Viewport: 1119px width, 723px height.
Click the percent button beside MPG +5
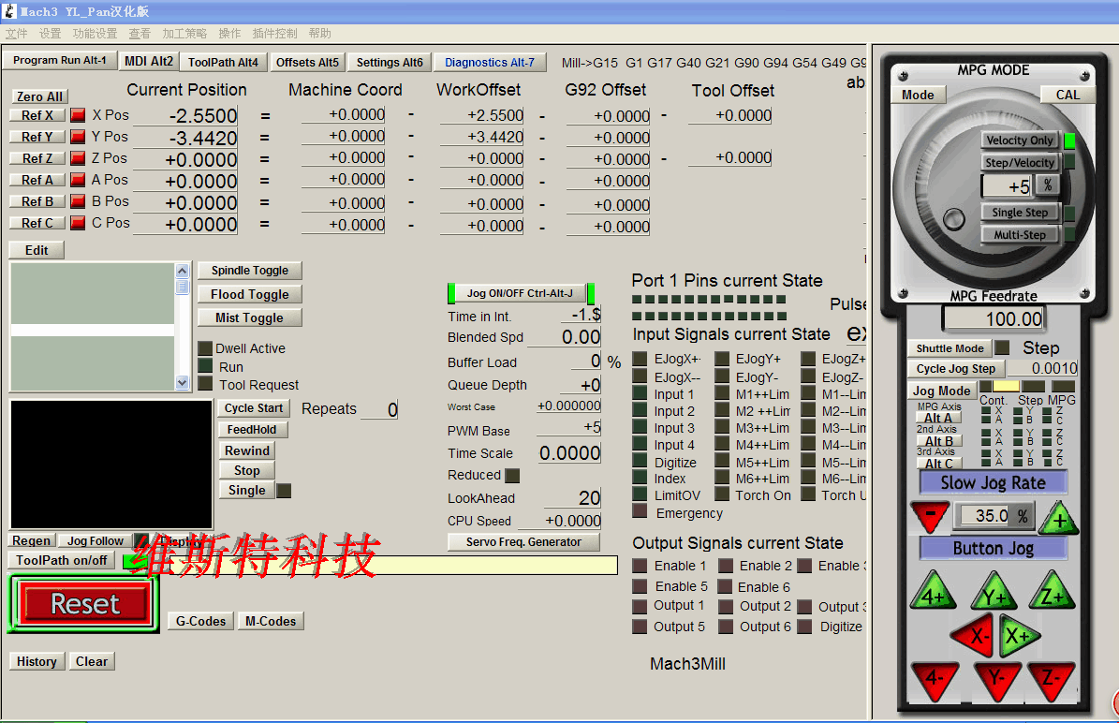pos(1048,184)
